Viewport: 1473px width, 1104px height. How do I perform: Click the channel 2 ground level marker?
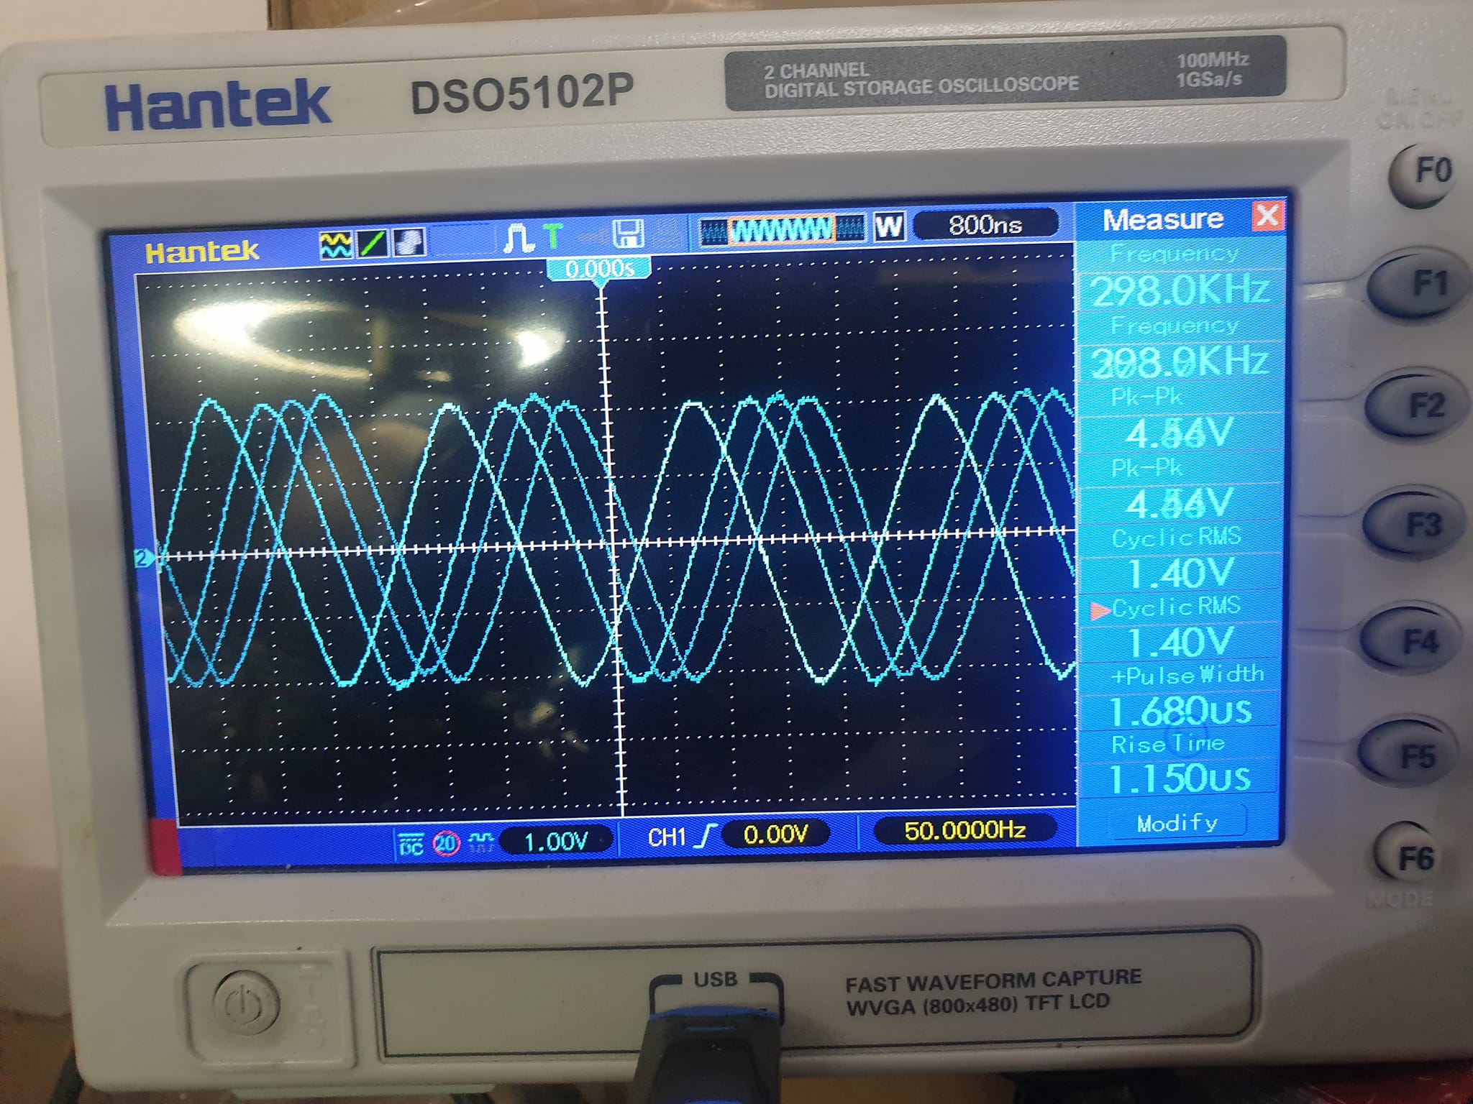(x=144, y=558)
